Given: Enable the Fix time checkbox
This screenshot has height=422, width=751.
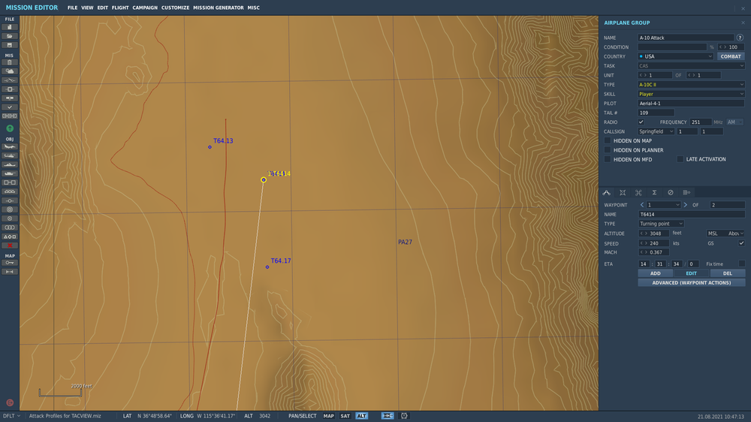Looking at the screenshot, I should 741,264.
